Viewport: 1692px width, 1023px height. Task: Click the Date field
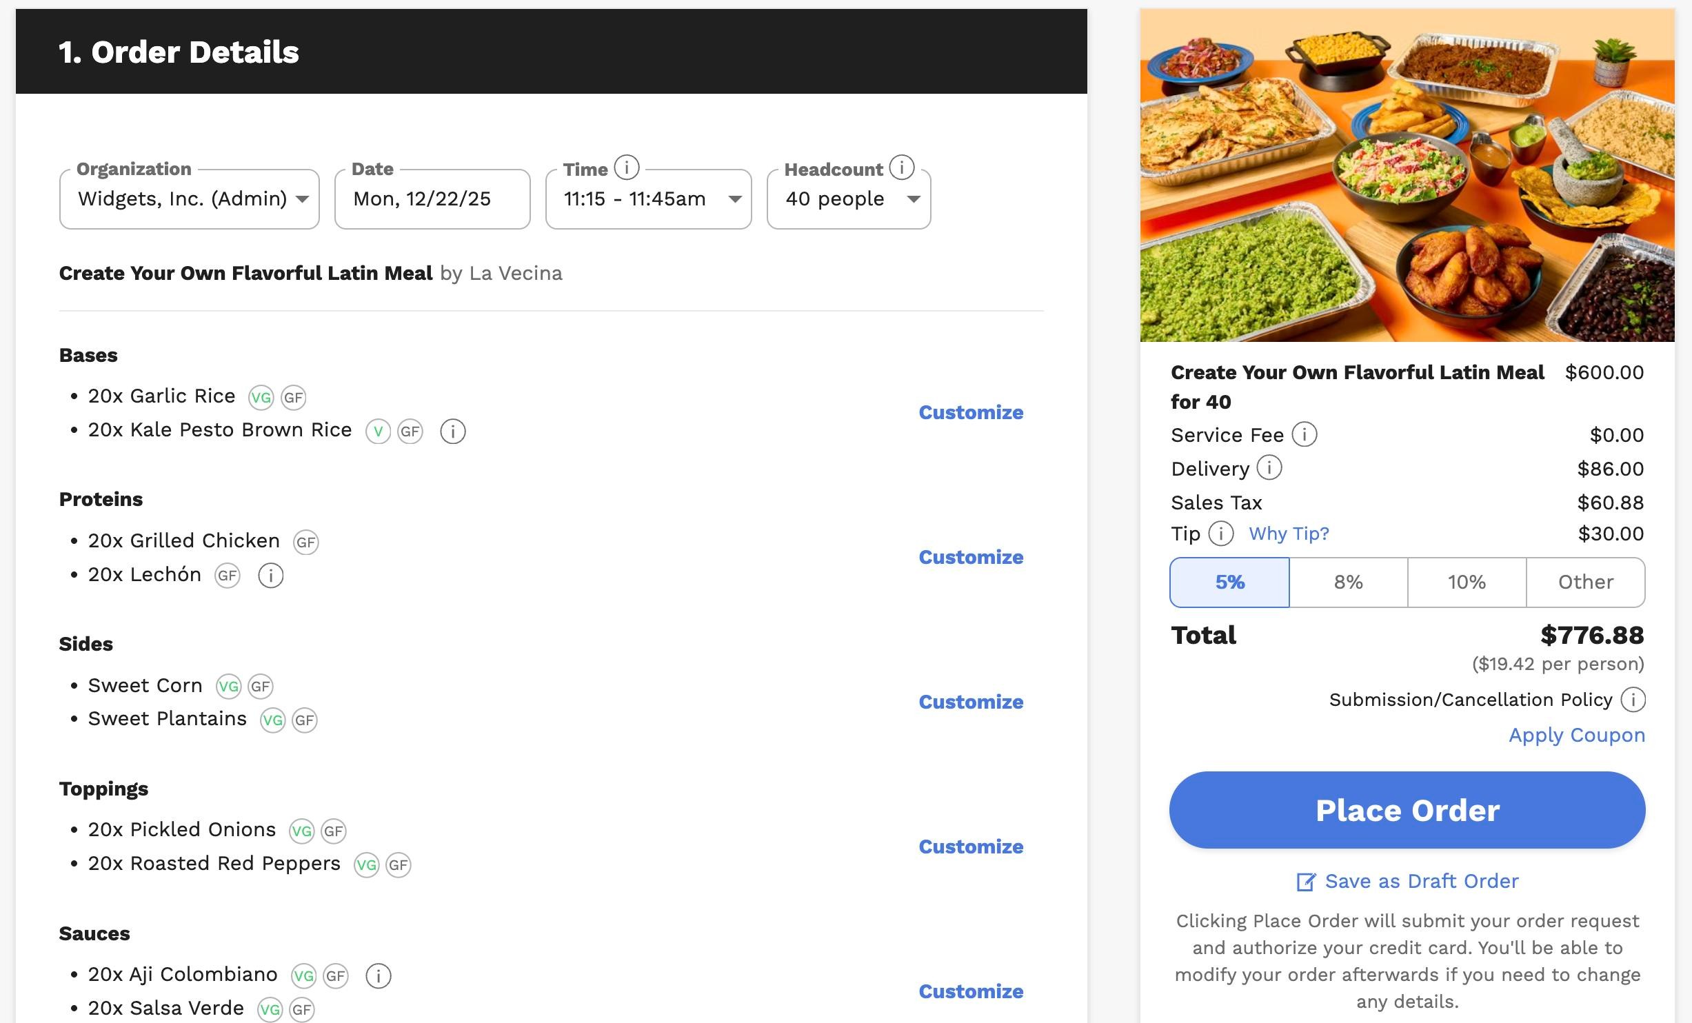point(432,199)
